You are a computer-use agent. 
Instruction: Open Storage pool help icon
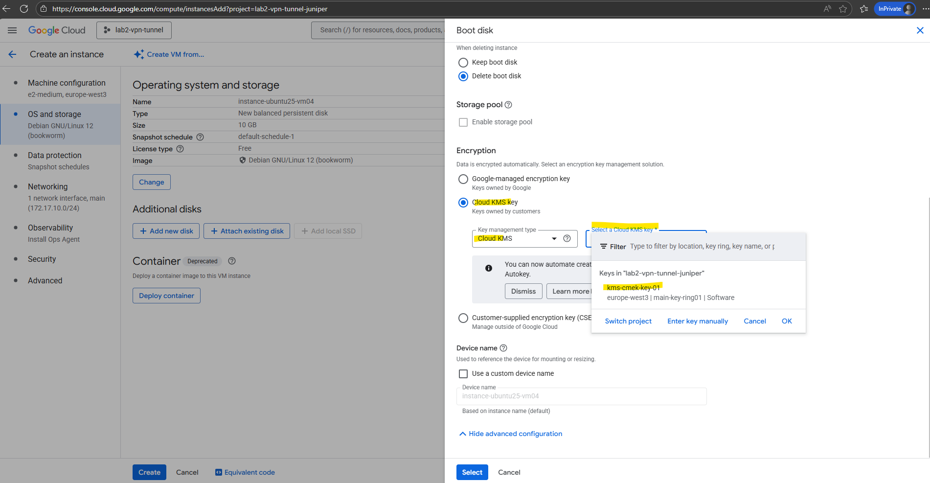508,105
